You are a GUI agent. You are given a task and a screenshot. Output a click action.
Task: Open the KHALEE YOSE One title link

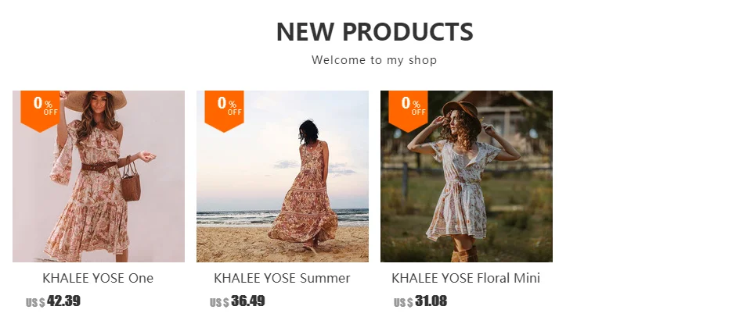pos(98,278)
